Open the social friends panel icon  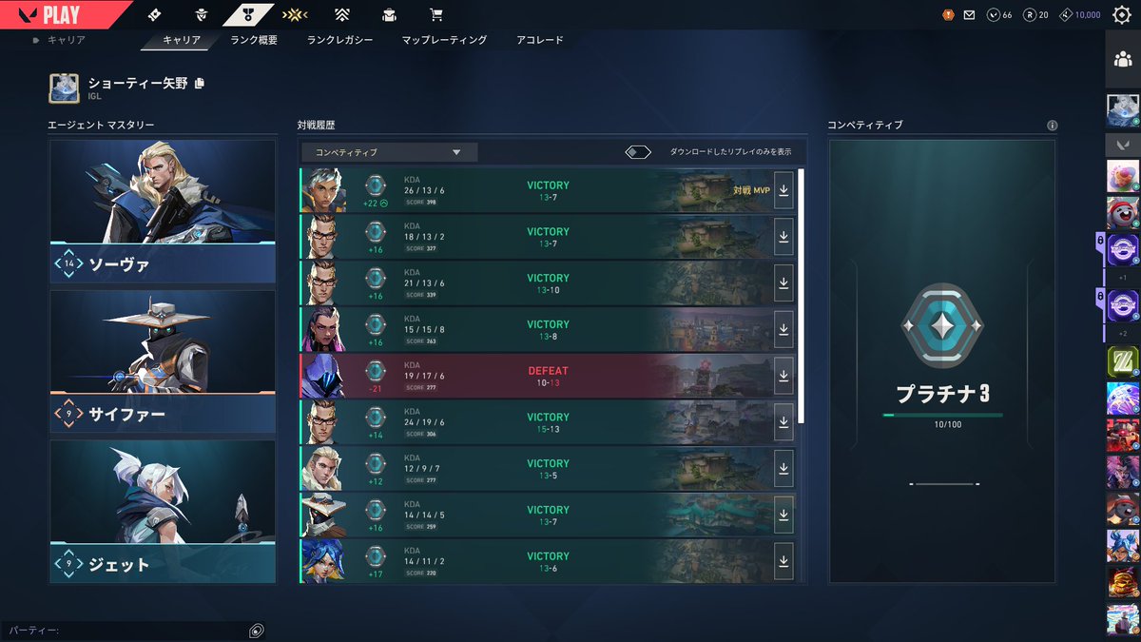[x=1122, y=58]
